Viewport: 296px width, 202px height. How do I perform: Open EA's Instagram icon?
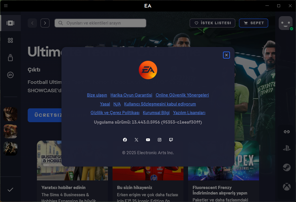pyautogui.click(x=160, y=140)
